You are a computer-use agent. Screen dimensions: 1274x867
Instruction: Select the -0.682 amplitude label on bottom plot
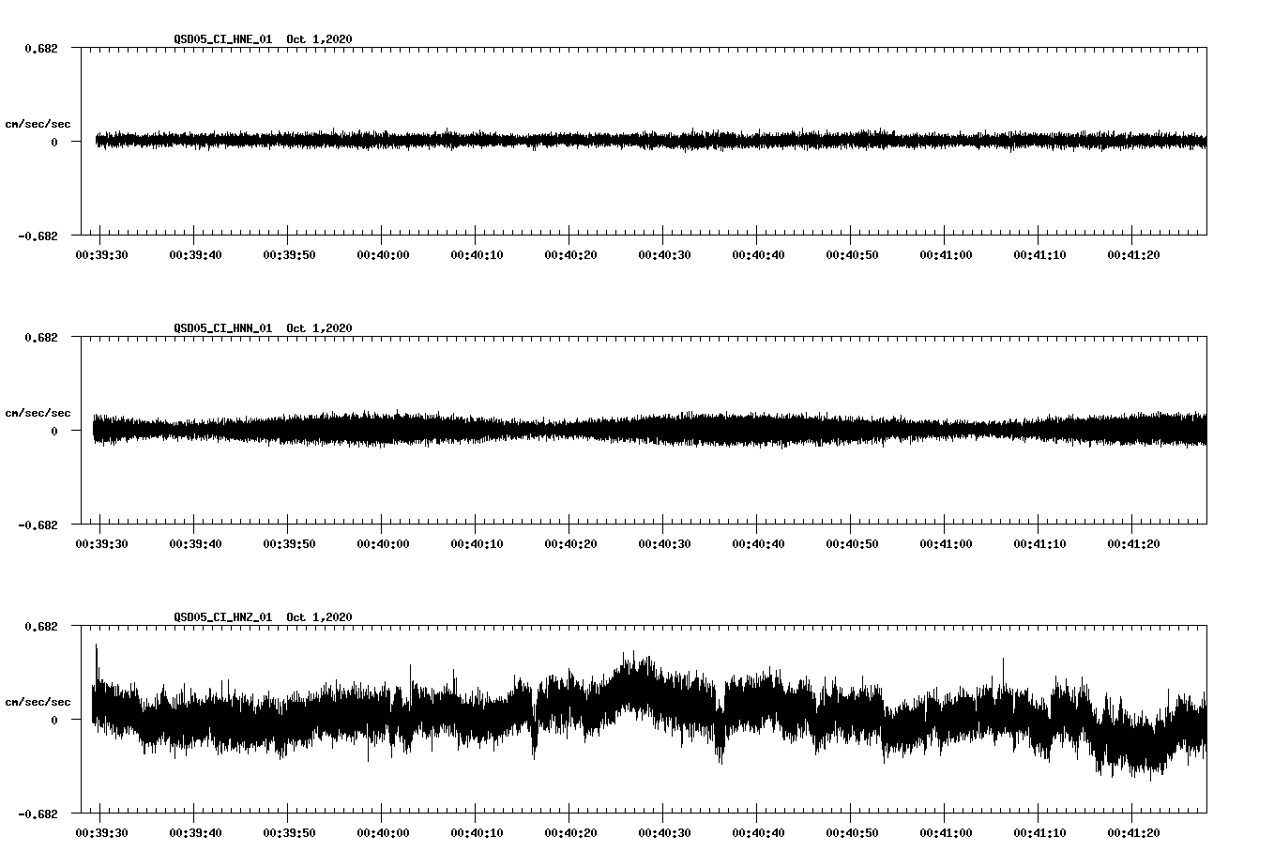coord(39,814)
